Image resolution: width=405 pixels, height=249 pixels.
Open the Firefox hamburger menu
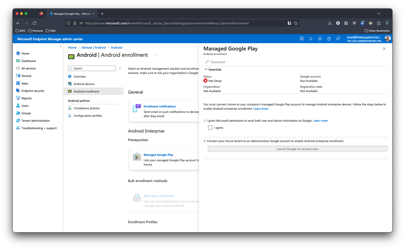click(387, 23)
